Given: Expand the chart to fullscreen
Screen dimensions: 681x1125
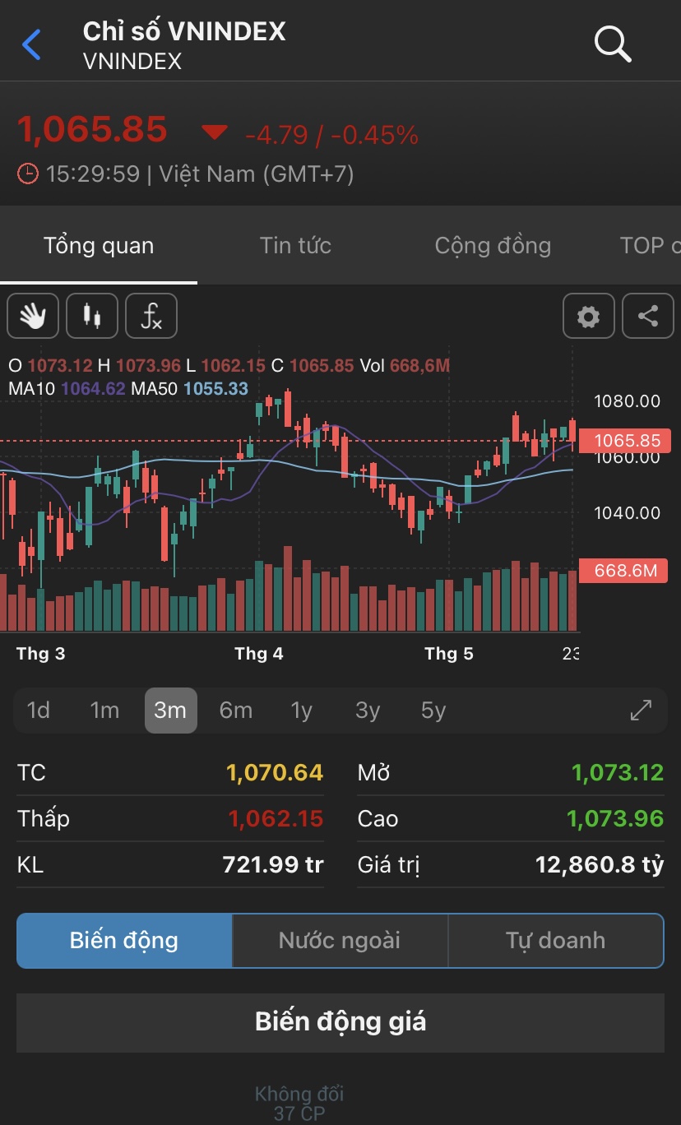Looking at the screenshot, I should tap(641, 710).
